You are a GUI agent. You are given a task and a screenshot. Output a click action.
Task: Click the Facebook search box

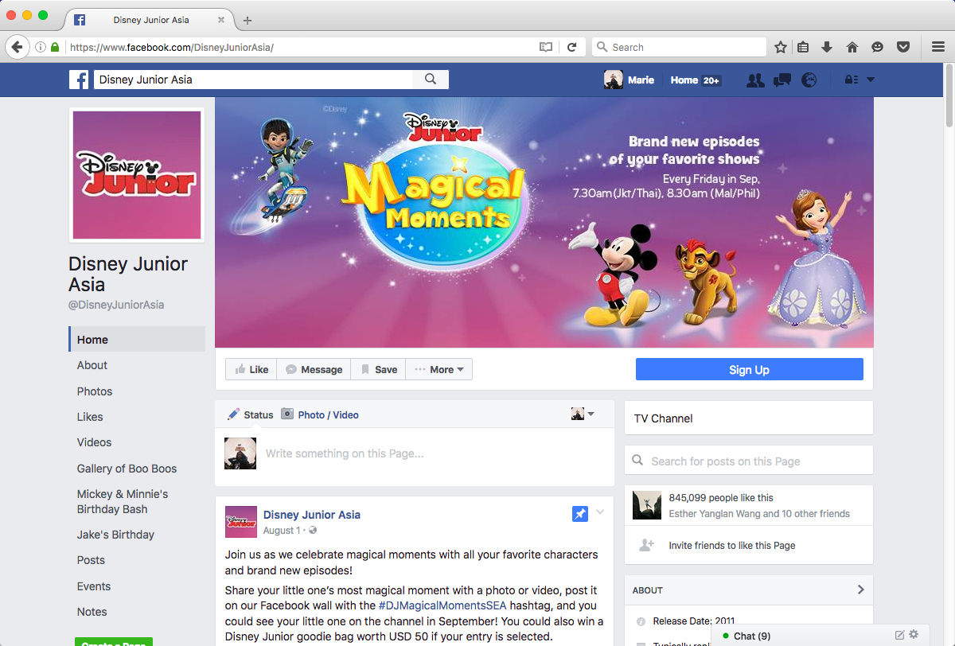(253, 80)
